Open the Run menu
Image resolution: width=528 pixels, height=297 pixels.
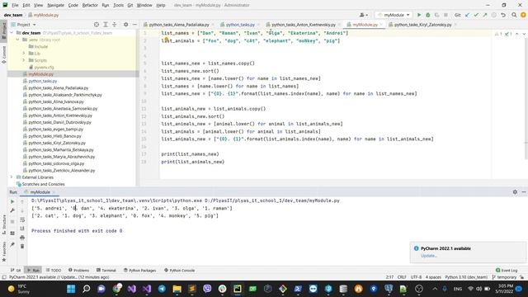tap(106, 5)
